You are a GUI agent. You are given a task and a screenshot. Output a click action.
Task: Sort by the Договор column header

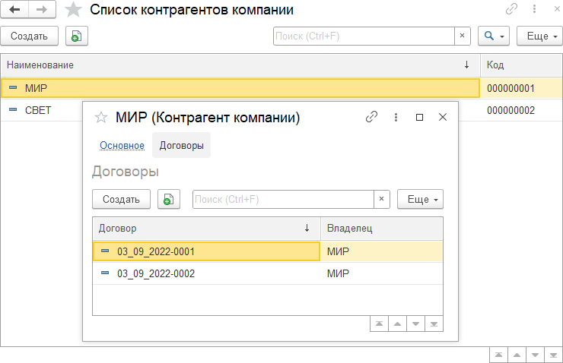(206, 229)
